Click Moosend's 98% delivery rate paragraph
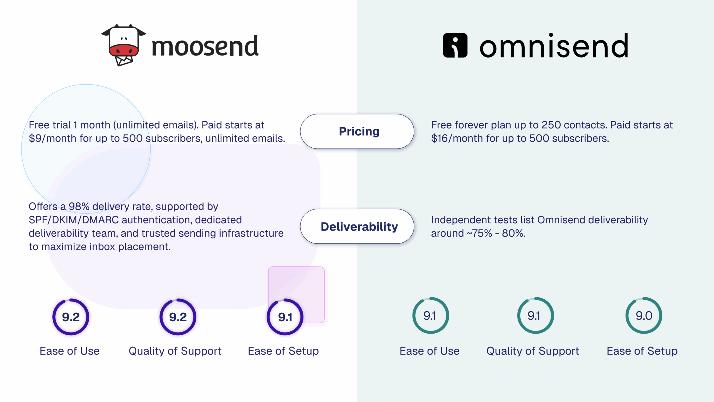This screenshot has height=402, width=714. click(156, 226)
